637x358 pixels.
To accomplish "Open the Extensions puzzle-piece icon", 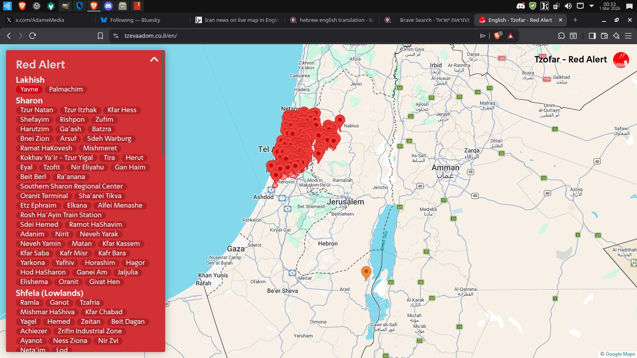I will pos(561,36).
